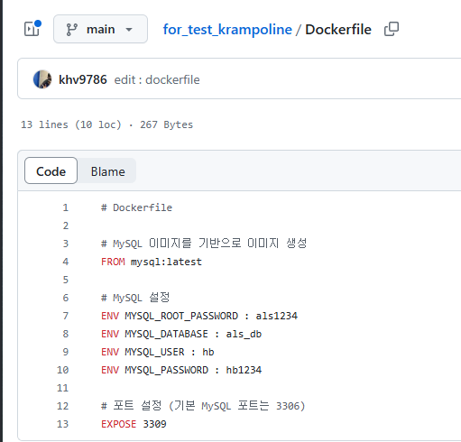Open the khv9786 author profile
461x442 pixels.
pos(83,79)
